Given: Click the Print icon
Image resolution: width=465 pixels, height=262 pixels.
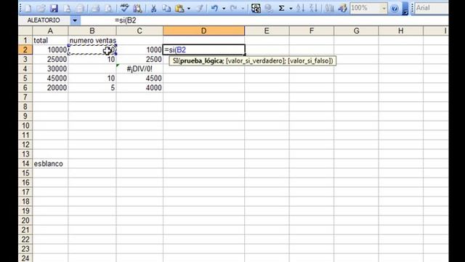Looking at the screenshot, I should tap(95, 8).
